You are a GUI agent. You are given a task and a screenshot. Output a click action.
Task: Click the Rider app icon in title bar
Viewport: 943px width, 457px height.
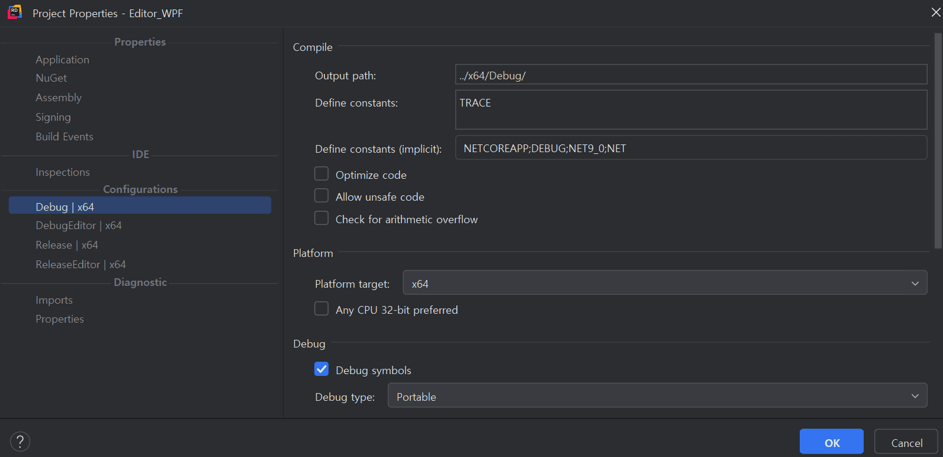15,12
